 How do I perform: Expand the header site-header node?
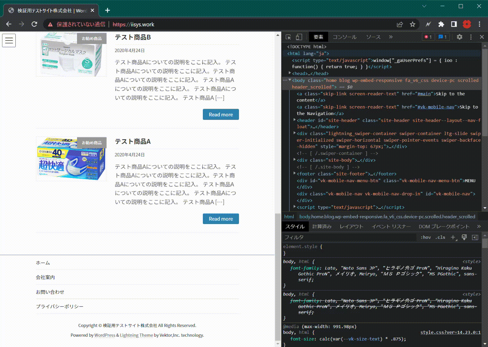click(295, 120)
